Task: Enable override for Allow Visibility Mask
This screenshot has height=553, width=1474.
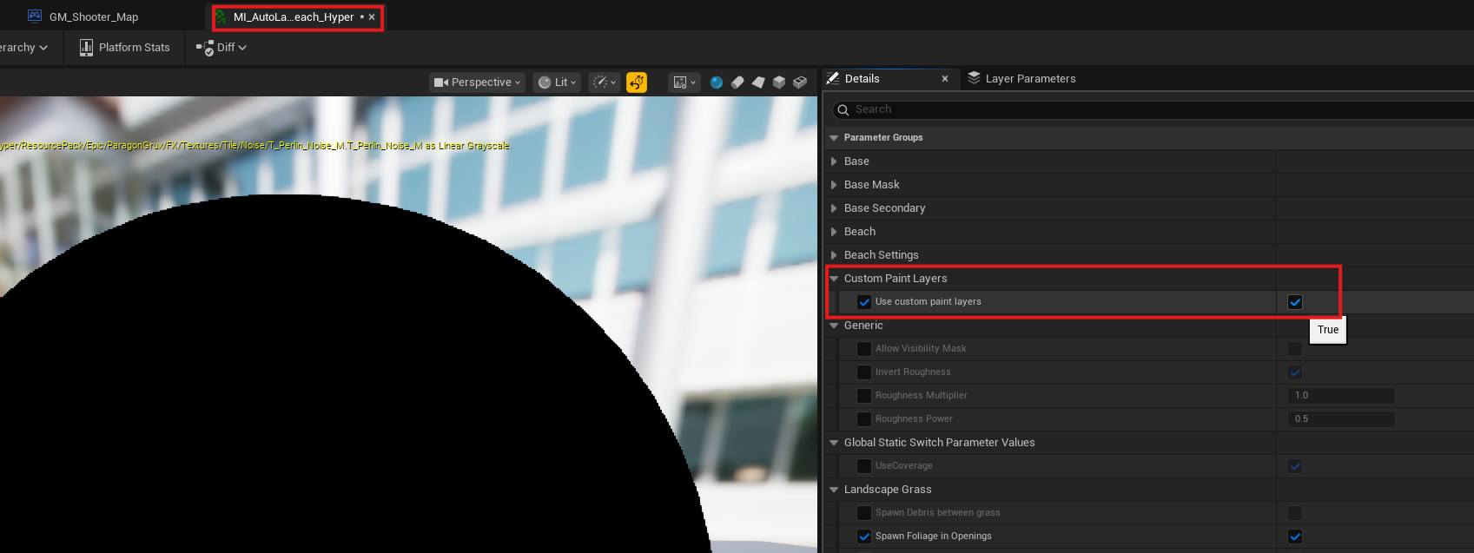Action: 864,349
